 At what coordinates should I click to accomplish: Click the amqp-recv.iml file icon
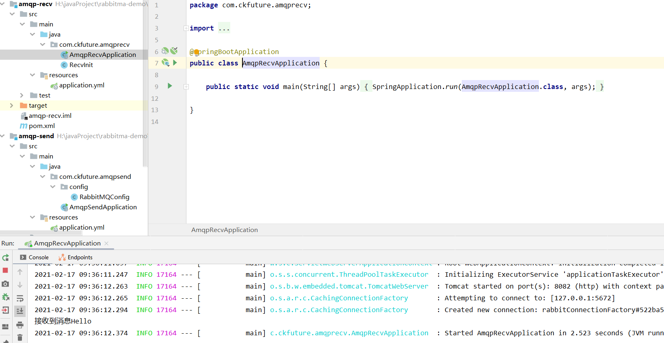point(24,116)
